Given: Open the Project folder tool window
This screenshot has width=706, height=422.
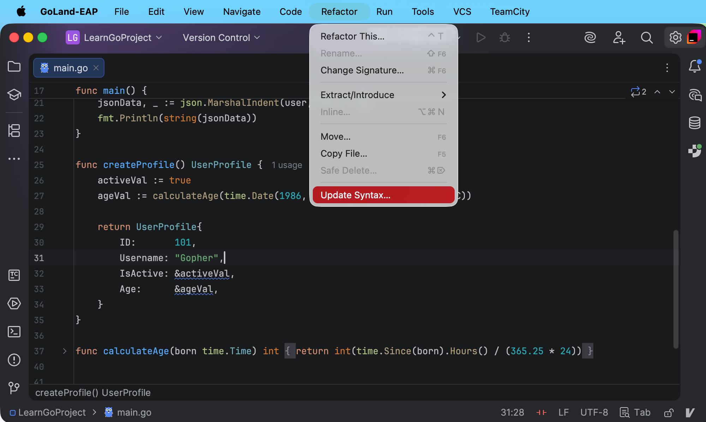Looking at the screenshot, I should coord(14,66).
